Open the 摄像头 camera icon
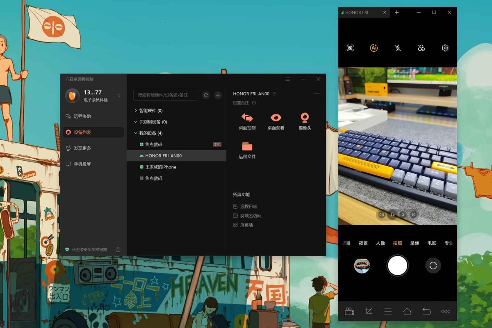Image resolution: width=492 pixels, height=328 pixels. (305, 118)
